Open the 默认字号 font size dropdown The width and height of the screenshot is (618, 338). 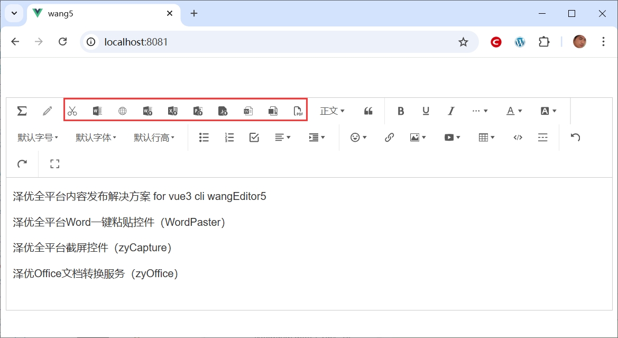tap(38, 138)
